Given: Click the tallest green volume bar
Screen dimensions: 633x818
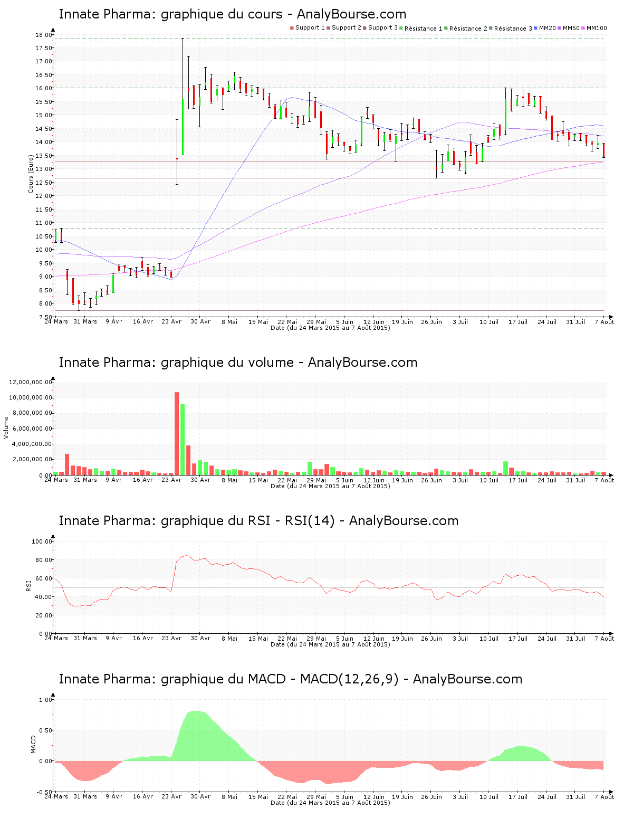Looking at the screenshot, I should click(x=183, y=439).
